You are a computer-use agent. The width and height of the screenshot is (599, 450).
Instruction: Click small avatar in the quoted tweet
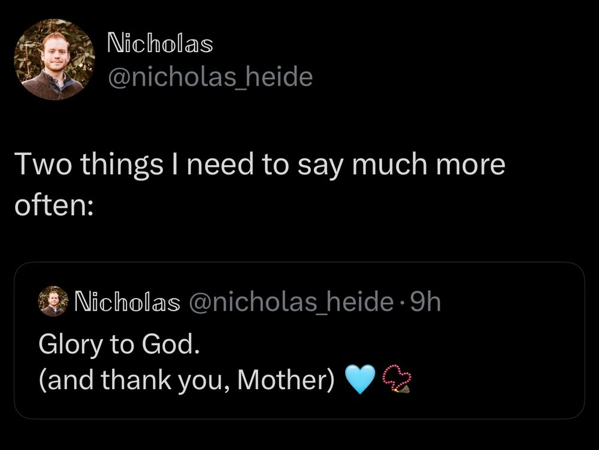[53, 301]
